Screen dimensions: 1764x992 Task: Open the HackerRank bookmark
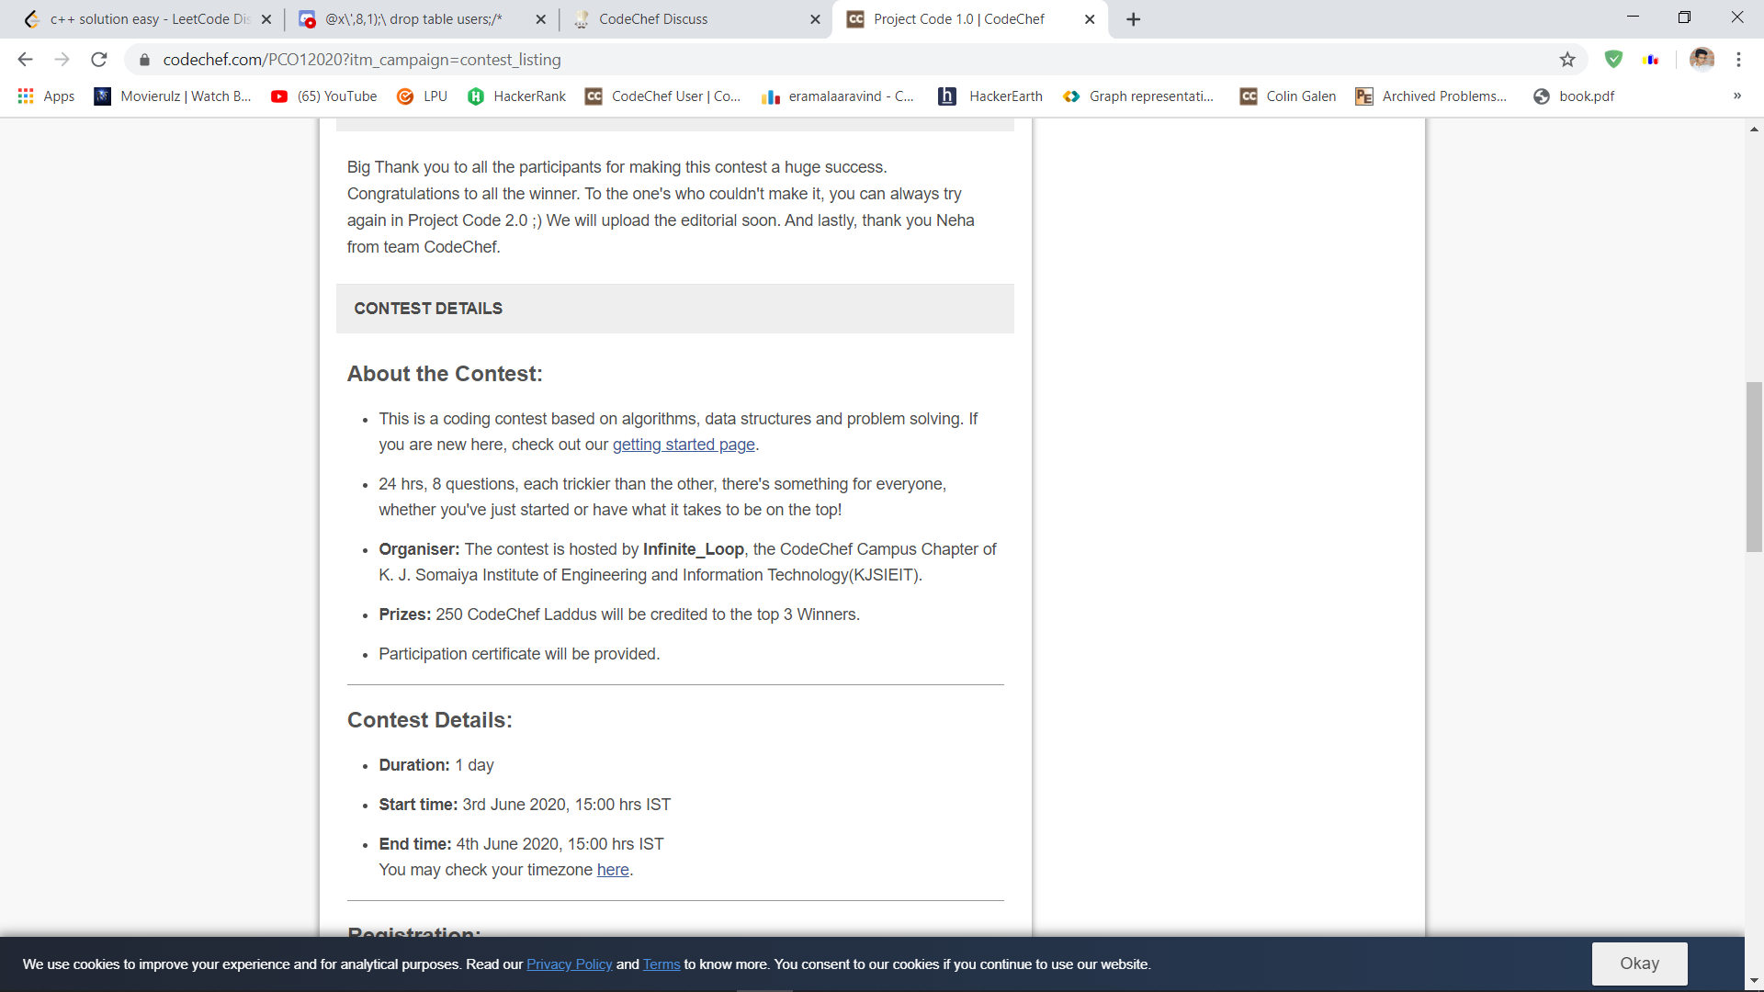(516, 96)
